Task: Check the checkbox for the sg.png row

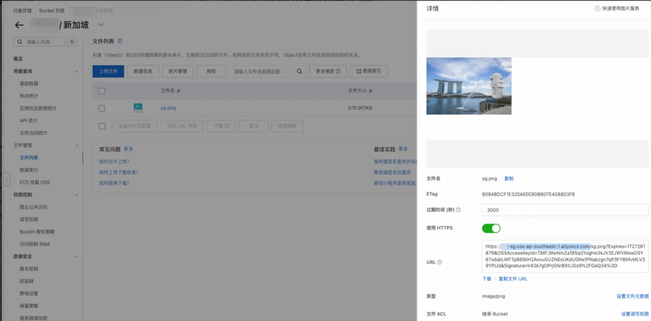Action: tap(102, 108)
